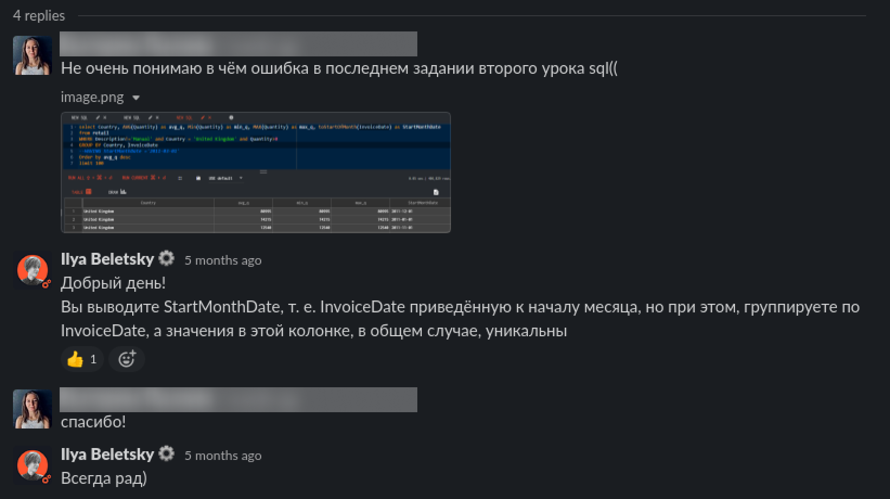Click the plus icon to add a new query tab
Image resolution: width=890 pixels, height=499 pixels.
pyautogui.click(x=231, y=118)
